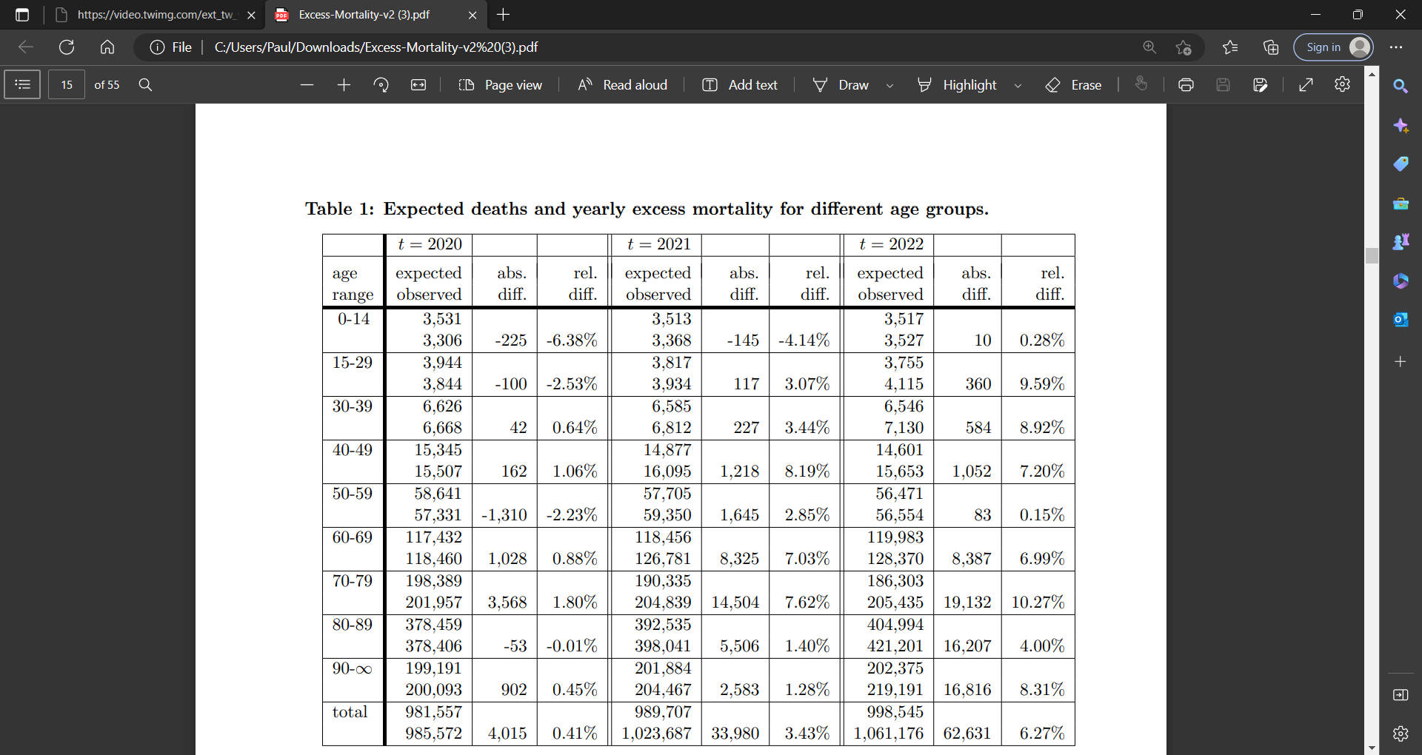Click the Table 1 caption text
1422x755 pixels.
coord(647,209)
